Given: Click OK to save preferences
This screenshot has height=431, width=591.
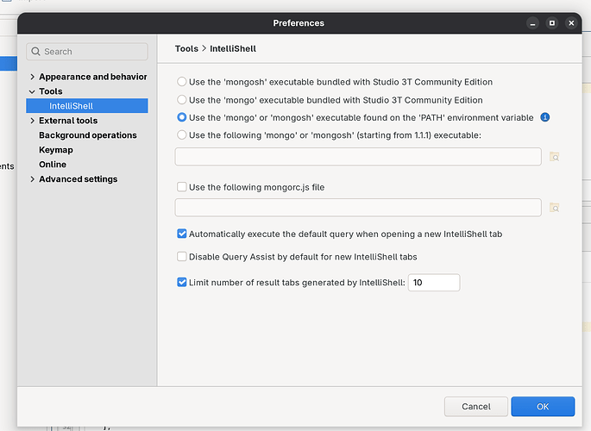Looking at the screenshot, I should point(543,407).
